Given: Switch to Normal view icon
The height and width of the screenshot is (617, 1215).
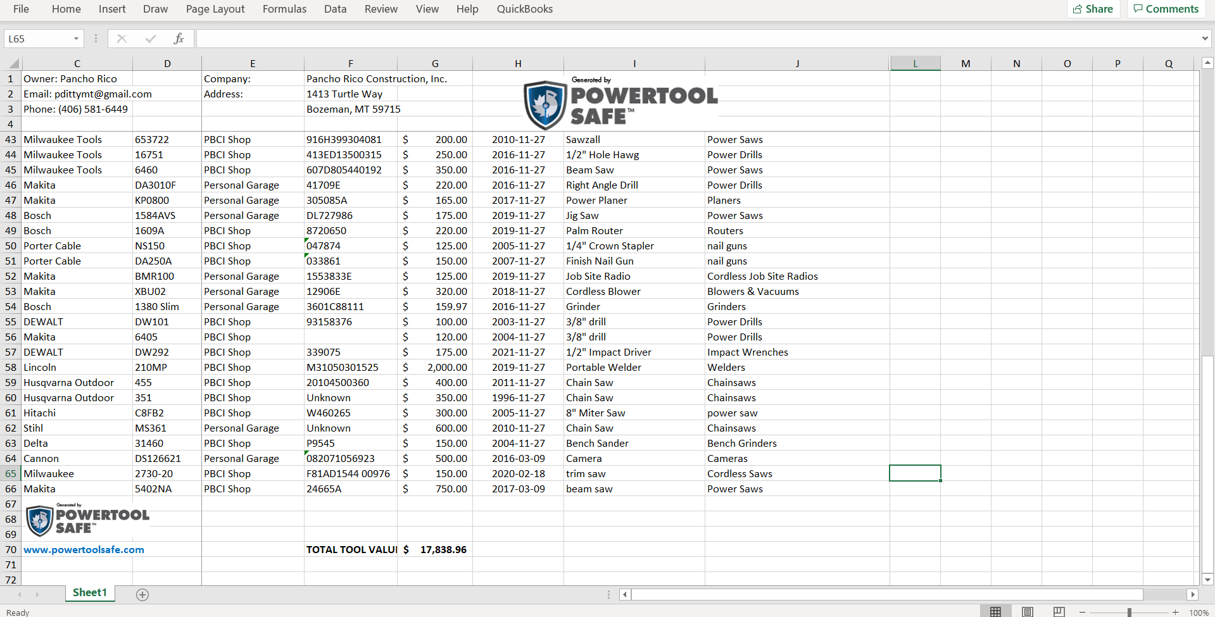Looking at the screenshot, I should tap(995, 611).
